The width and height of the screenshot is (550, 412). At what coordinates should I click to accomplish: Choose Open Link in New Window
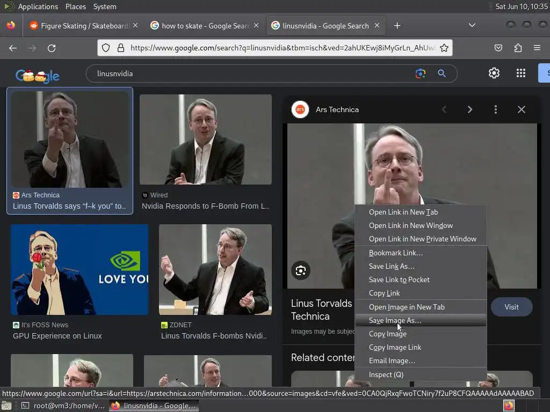click(421, 226)
